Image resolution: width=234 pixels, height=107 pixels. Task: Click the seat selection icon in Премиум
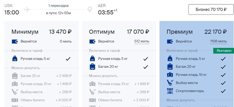170,83
